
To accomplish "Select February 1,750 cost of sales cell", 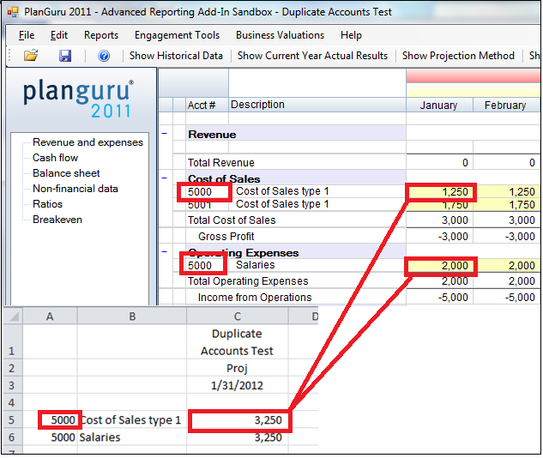I will point(507,205).
